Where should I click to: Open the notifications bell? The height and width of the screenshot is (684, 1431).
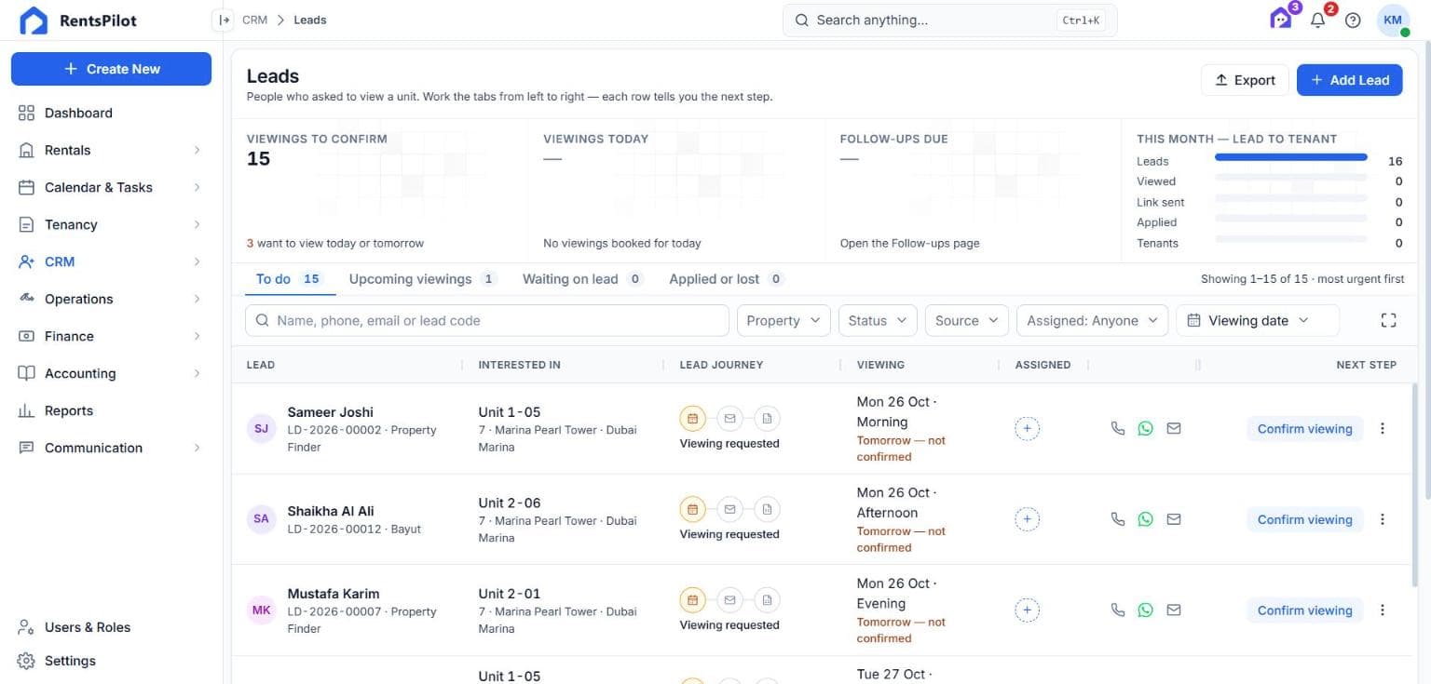[x=1317, y=20]
